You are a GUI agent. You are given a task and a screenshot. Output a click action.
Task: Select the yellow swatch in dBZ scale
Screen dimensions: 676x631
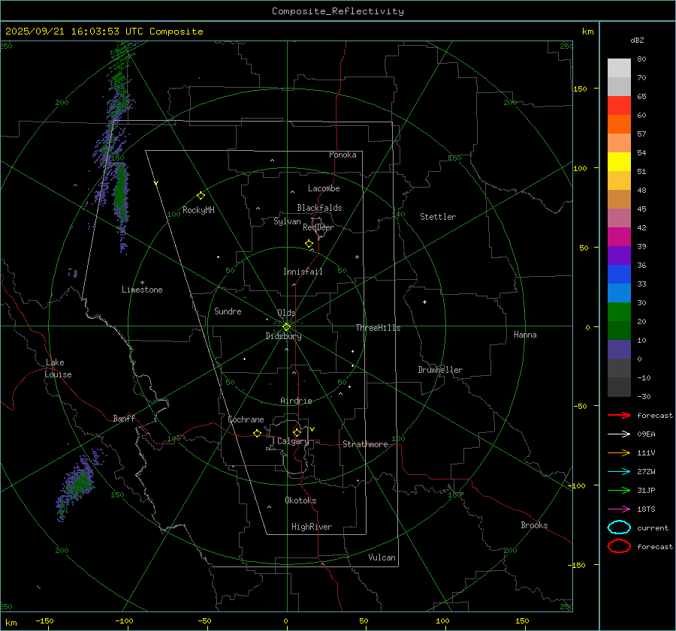[x=619, y=161]
